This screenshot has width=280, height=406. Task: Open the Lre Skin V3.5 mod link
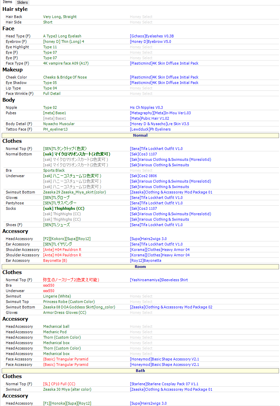click(x=160, y=124)
